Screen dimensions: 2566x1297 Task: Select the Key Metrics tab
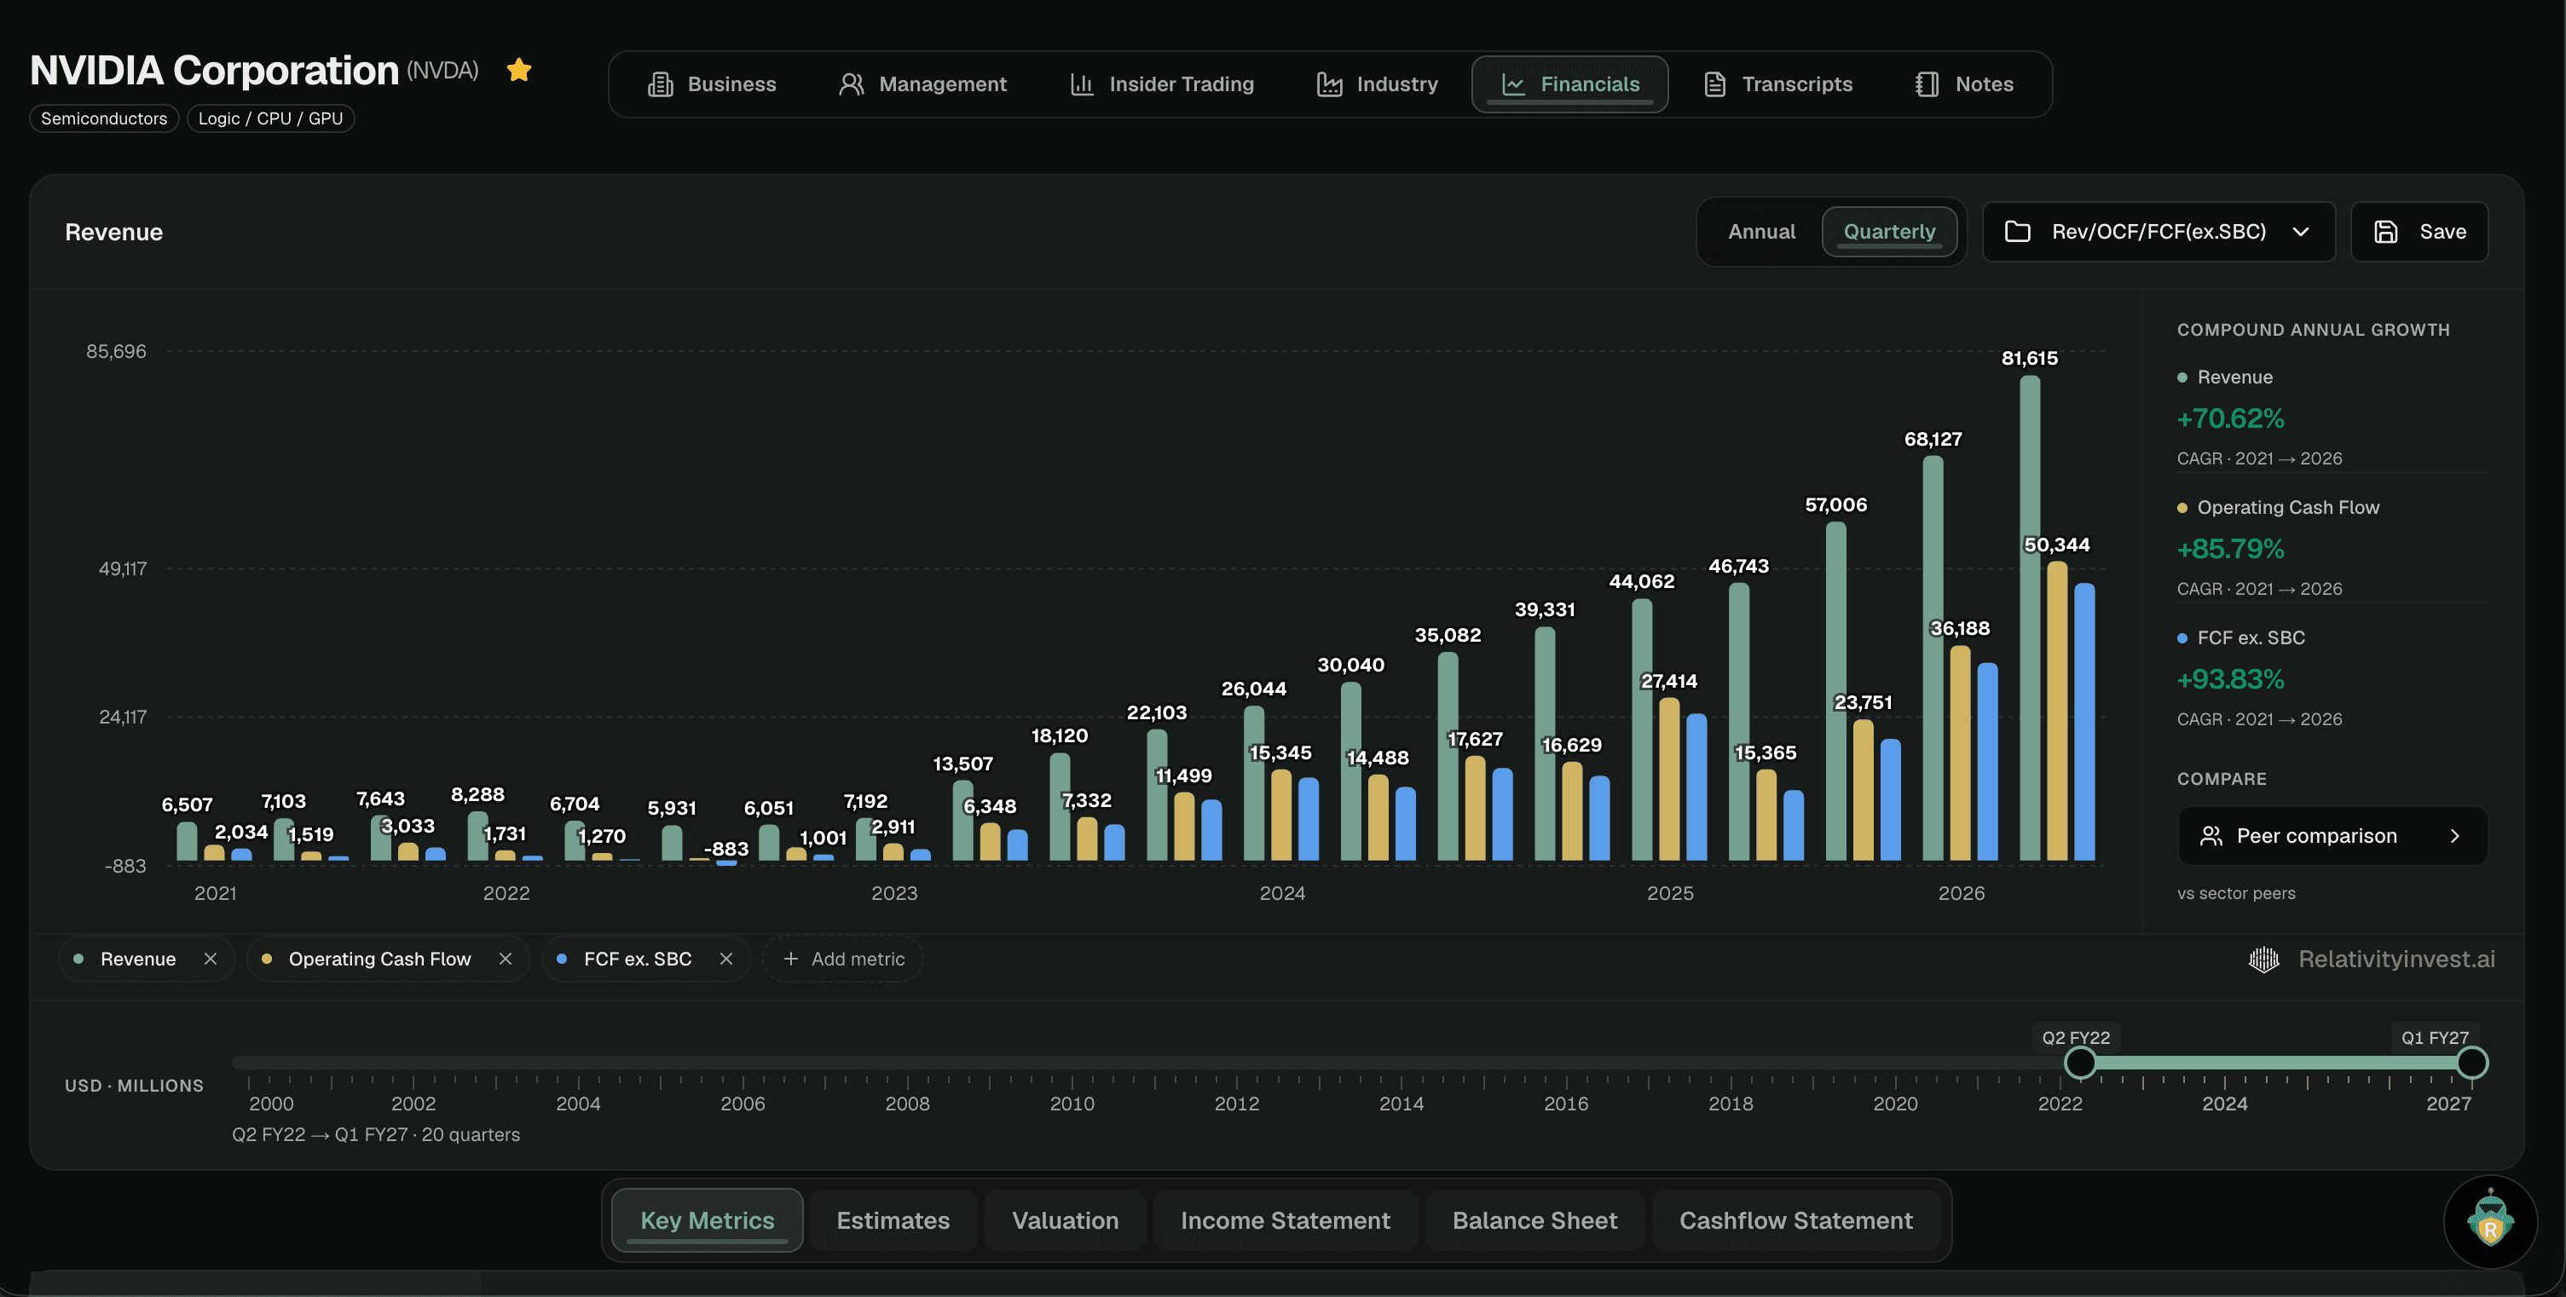pos(708,1220)
